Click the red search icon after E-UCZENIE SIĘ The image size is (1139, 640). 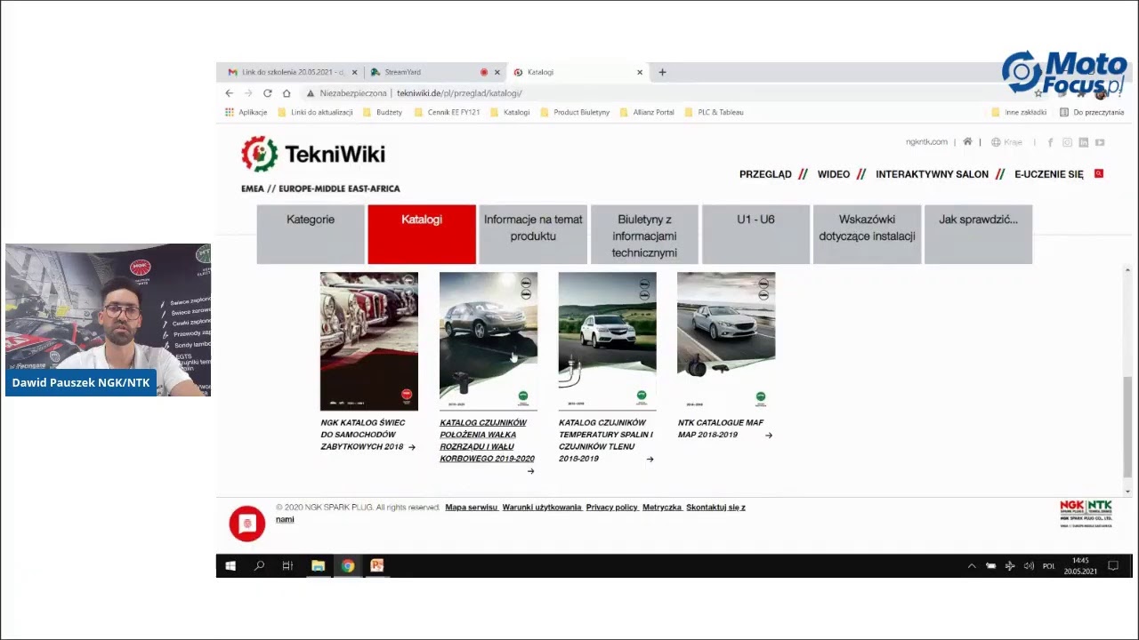[1099, 173]
